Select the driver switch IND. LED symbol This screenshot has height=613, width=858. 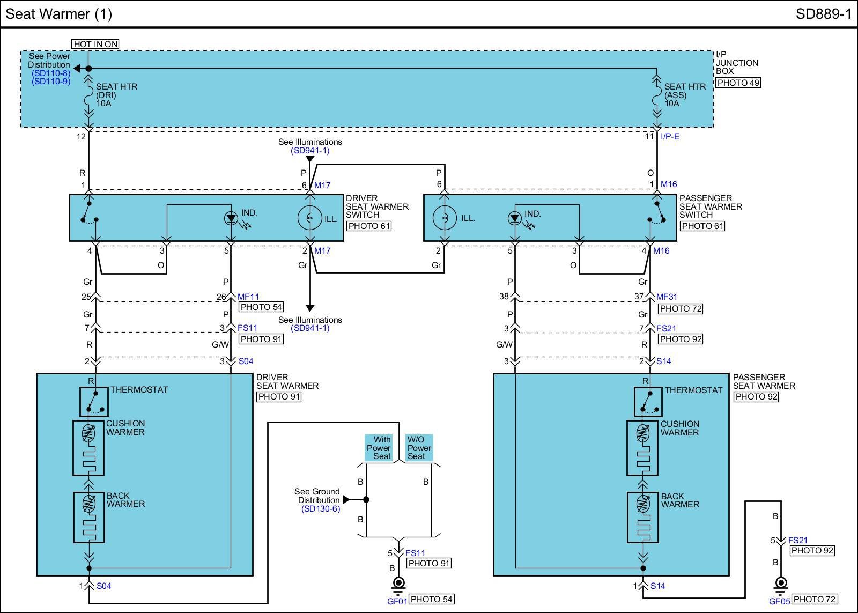(x=231, y=218)
